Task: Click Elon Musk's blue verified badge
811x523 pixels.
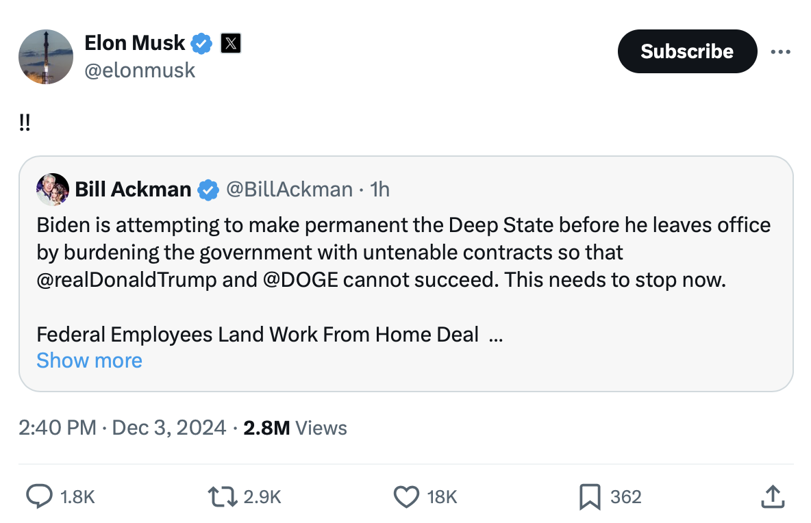Action: [201, 44]
